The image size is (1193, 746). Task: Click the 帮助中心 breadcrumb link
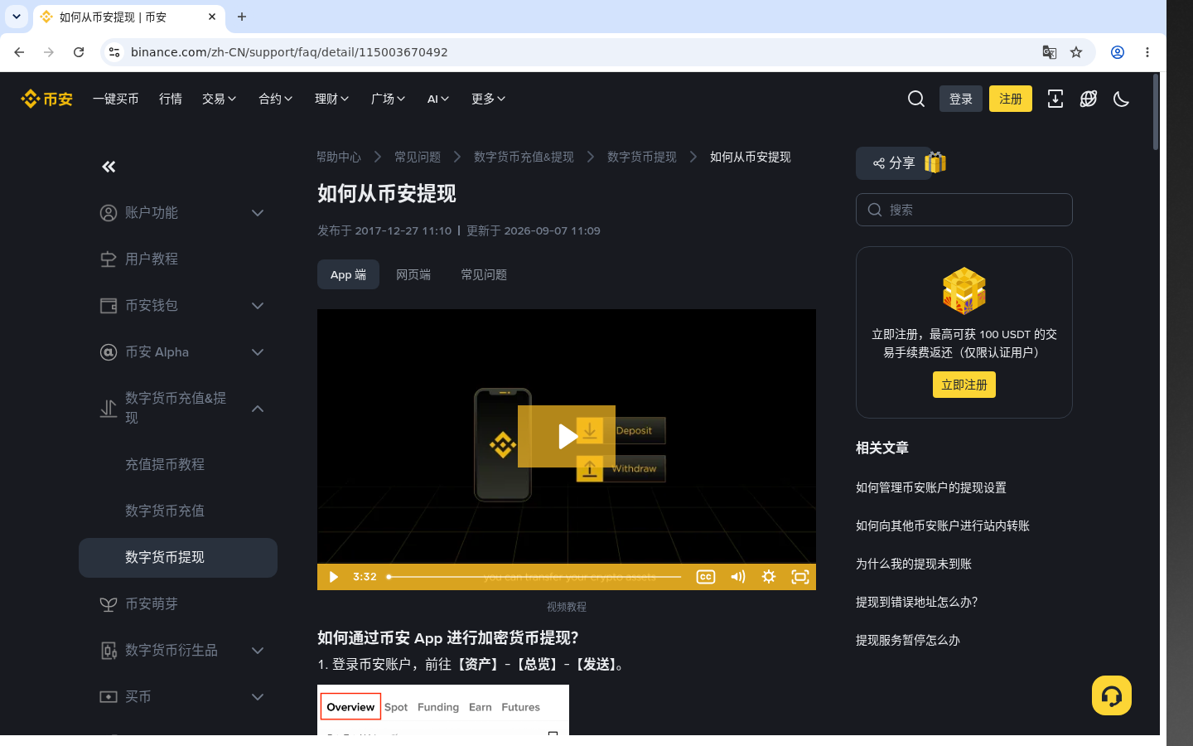pyautogui.click(x=339, y=157)
